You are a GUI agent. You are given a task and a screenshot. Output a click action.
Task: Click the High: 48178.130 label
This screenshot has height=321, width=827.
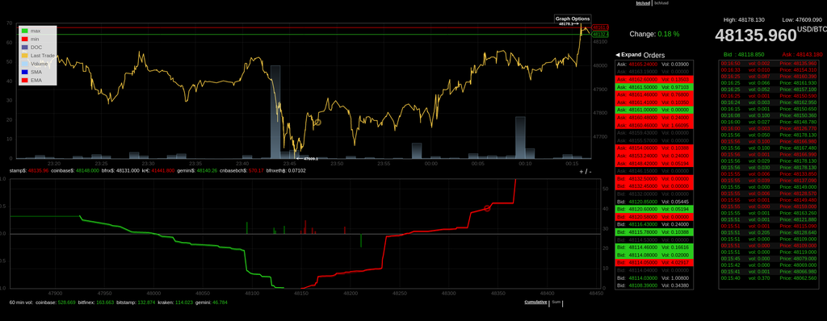point(744,19)
